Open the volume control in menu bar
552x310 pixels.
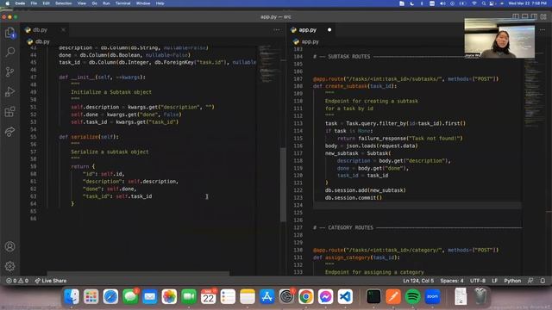pos(442,3)
